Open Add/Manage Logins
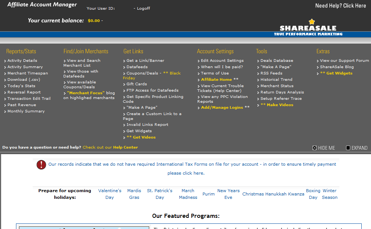 [x=222, y=108]
